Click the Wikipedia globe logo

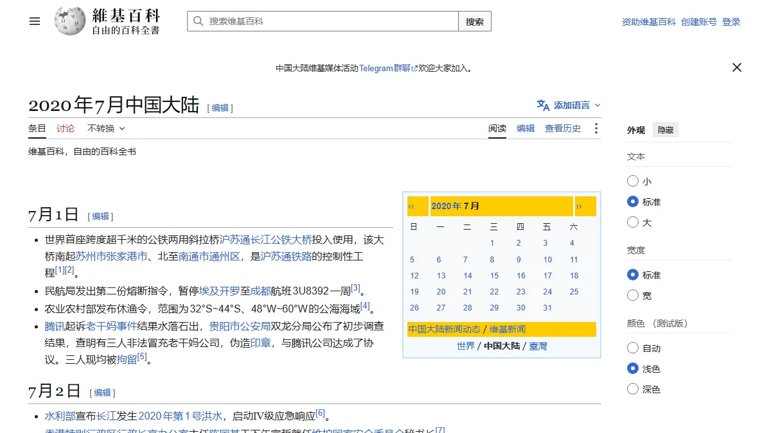70,21
